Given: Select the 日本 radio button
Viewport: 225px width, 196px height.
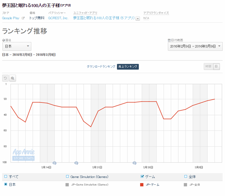Looking at the screenshot, I should click(5, 184).
